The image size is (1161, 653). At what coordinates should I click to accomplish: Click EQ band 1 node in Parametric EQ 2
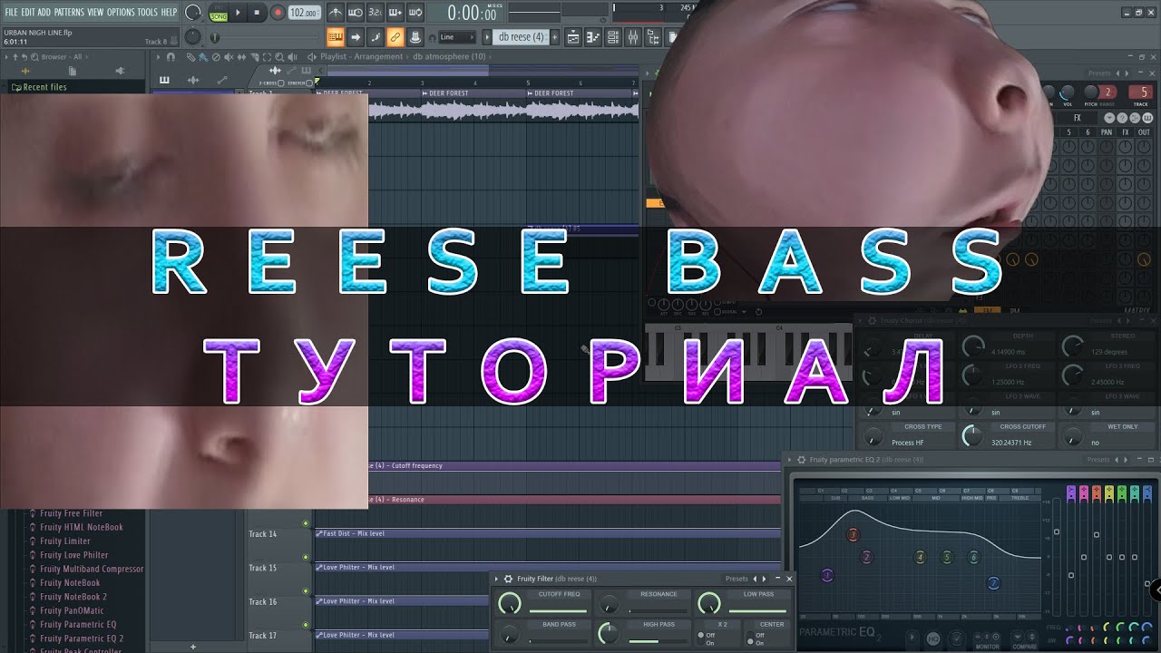(827, 575)
